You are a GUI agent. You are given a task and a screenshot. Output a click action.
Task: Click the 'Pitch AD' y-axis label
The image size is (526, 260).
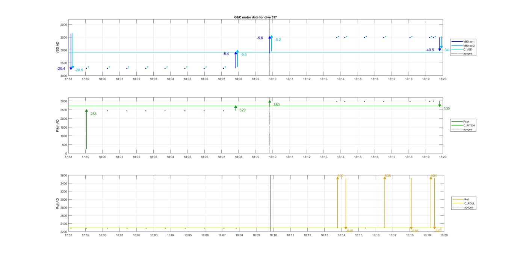point(58,125)
